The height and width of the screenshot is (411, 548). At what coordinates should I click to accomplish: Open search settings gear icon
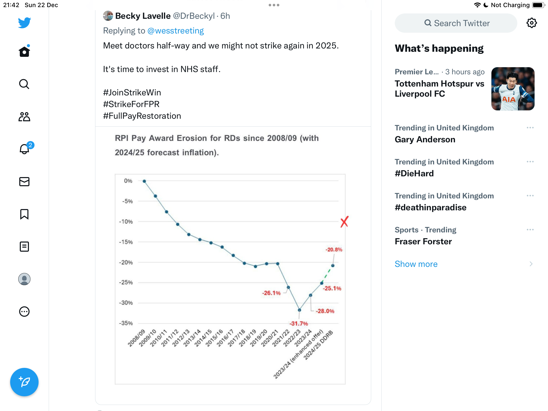532,23
